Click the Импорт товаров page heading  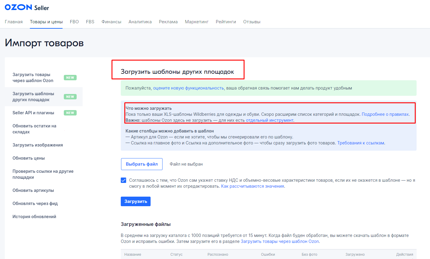(44, 43)
